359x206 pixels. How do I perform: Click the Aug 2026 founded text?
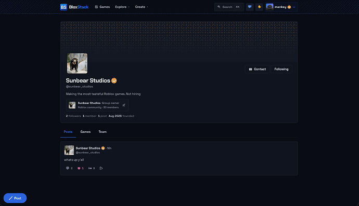tap(121, 116)
